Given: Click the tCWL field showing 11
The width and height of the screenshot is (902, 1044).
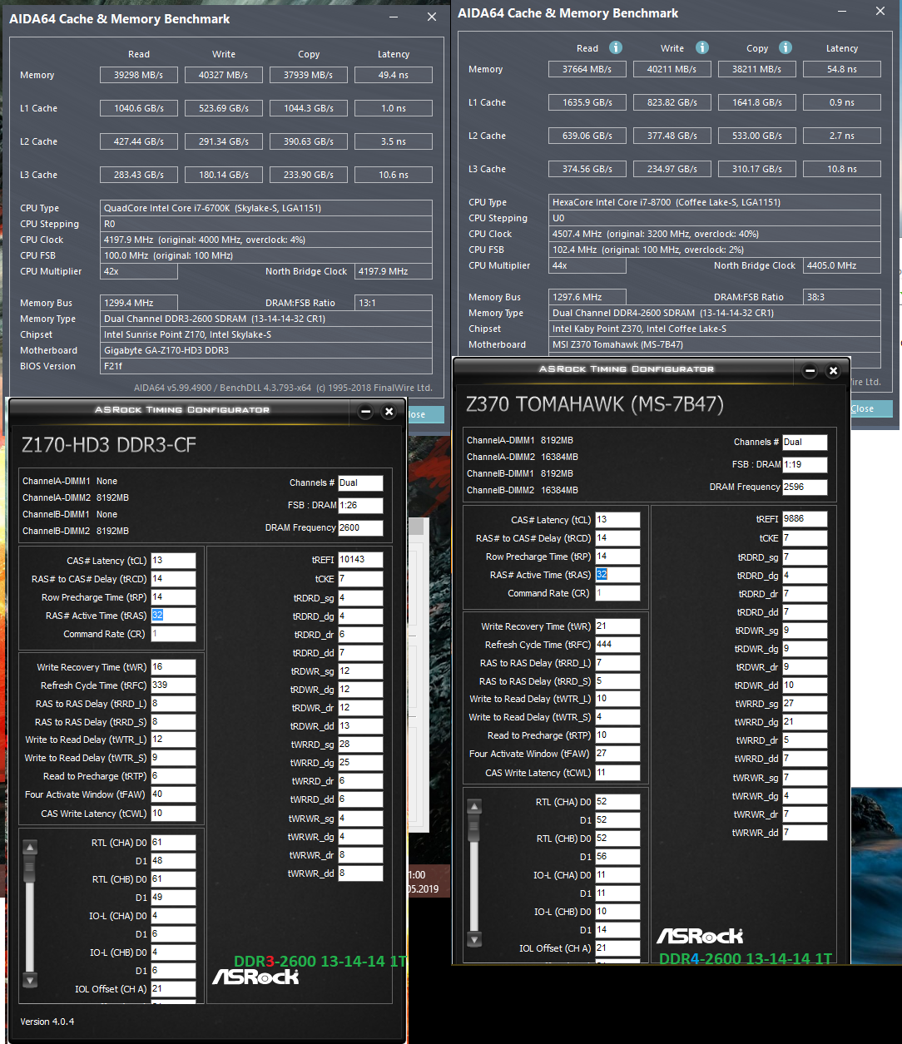Looking at the screenshot, I should point(617,773).
